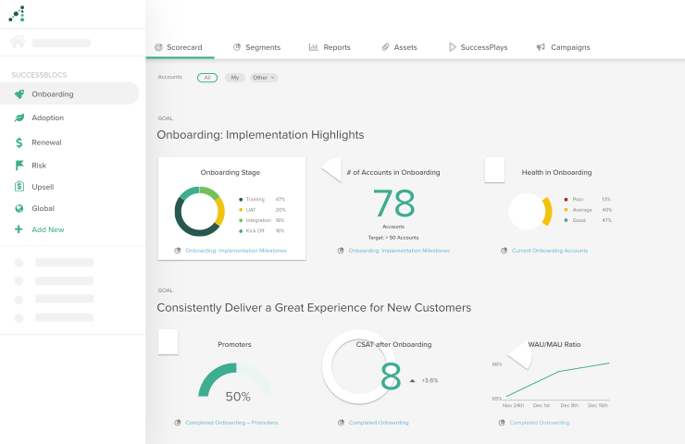Open Renewal SuccessBloc
Image resolution: width=685 pixels, height=444 pixels.
click(x=46, y=142)
